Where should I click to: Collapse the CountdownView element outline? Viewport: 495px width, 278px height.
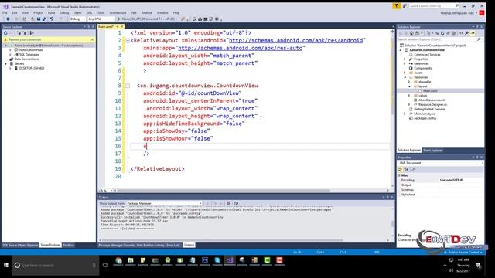[x=128, y=86]
